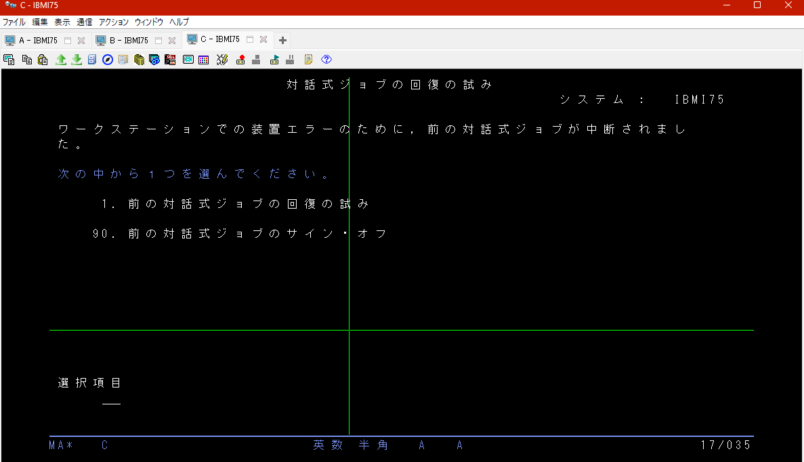Open the 通信 menu
The width and height of the screenshot is (804, 462).
(x=85, y=22)
